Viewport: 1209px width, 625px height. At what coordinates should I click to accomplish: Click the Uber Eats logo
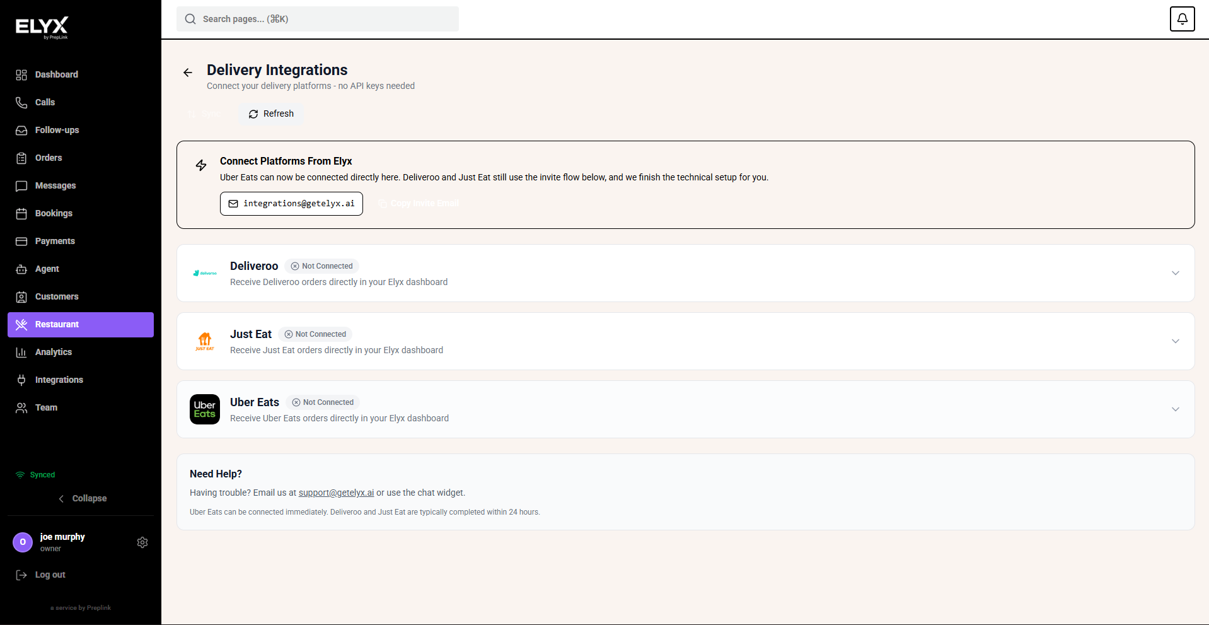(205, 409)
